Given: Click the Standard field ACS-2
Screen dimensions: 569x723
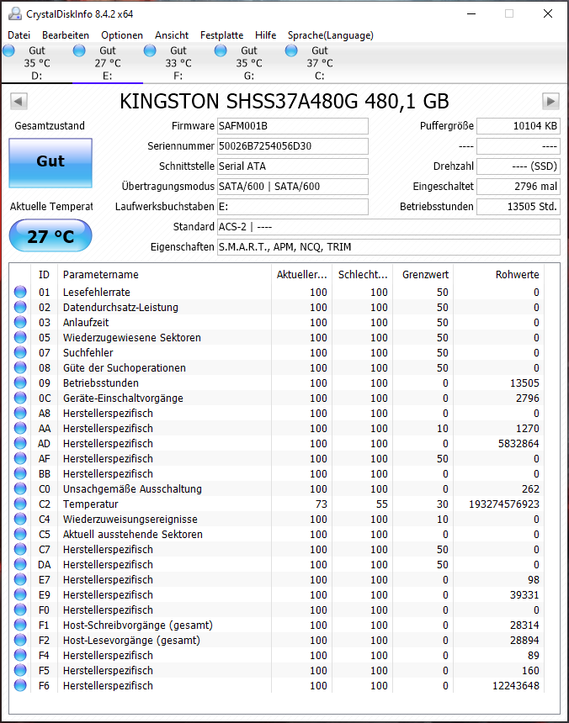Looking at the screenshot, I should click(x=389, y=227).
